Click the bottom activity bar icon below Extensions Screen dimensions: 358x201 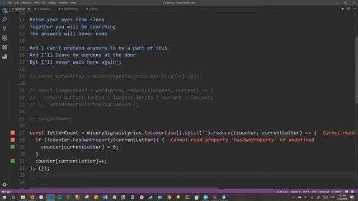pos(4,56)
